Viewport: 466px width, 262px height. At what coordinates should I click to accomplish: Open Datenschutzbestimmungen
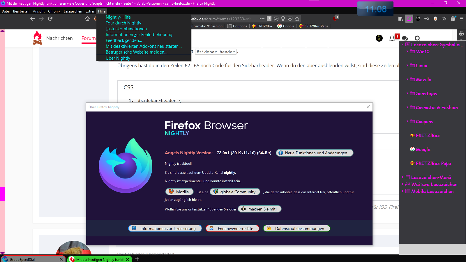[297, 229]
